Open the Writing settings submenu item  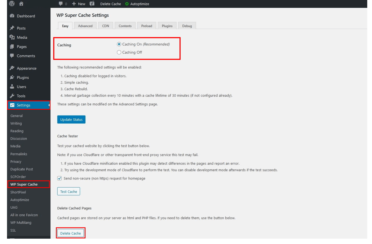coord(16,123)
